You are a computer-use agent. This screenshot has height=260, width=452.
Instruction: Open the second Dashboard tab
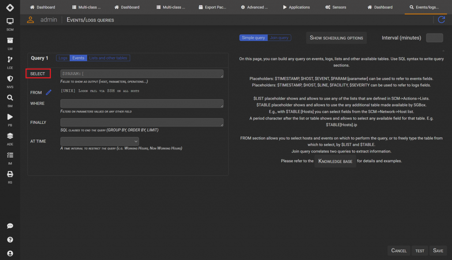127,7
